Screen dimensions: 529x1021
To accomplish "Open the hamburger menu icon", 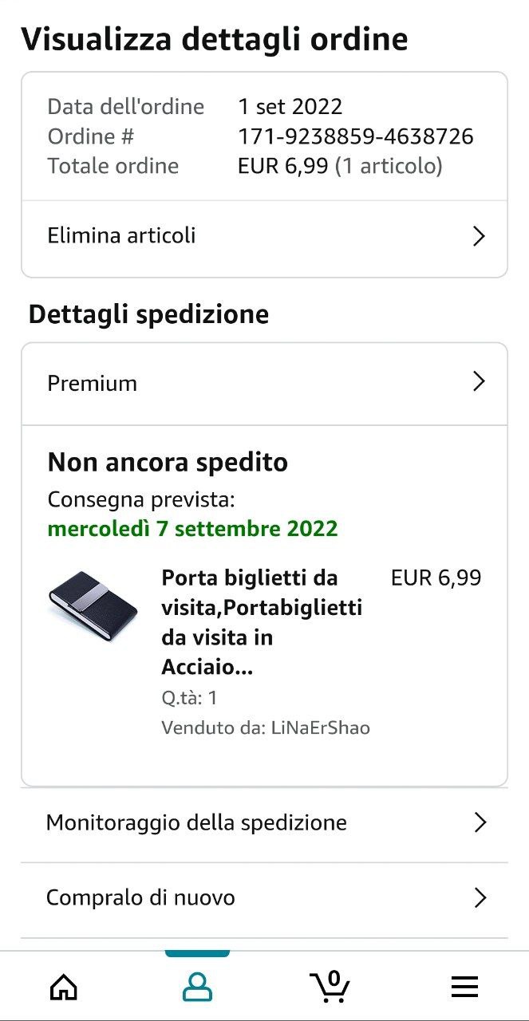I will tap(464, 987).
